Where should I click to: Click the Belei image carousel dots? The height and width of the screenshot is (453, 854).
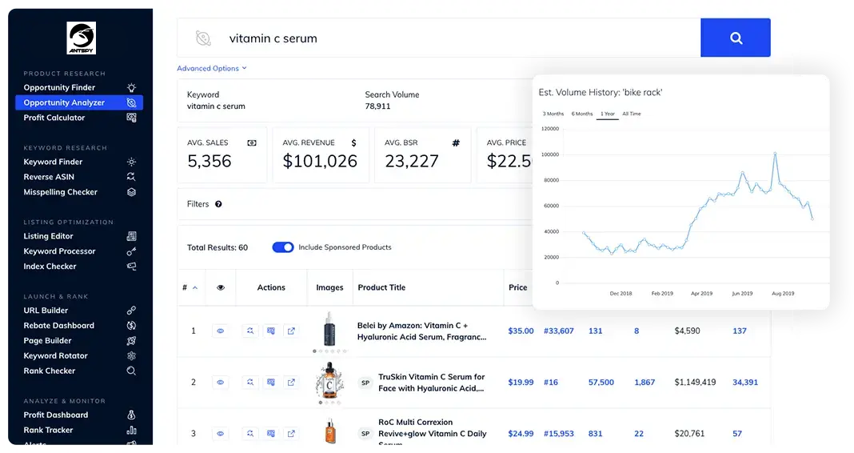tap(329, 351)
